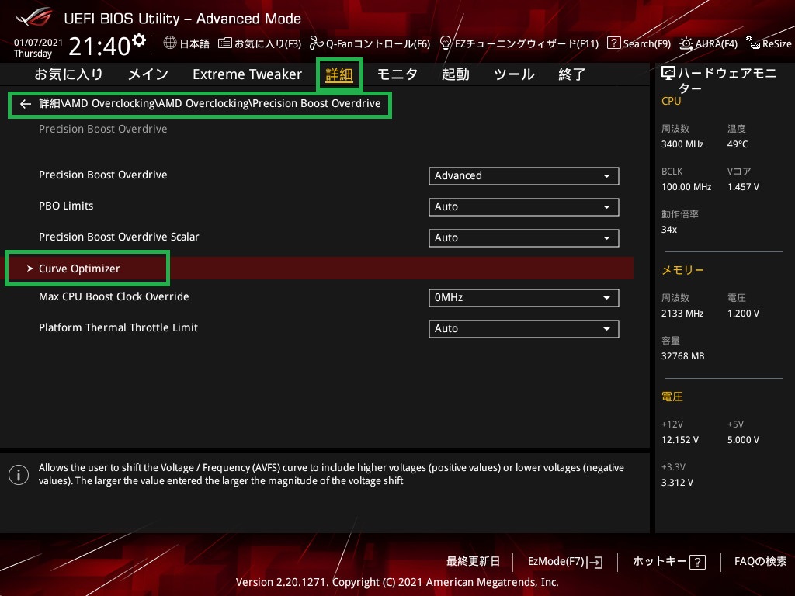Click the ReSize icon in the top bar
Image resolution: width=795 pixels, height=596 pixels.
753,43
